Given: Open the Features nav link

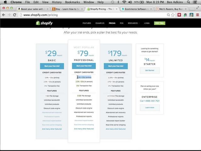Looking at the screenshot, I should (x=87, y=23).
